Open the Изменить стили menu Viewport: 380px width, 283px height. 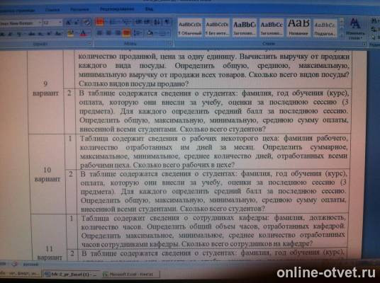(355, 29)
